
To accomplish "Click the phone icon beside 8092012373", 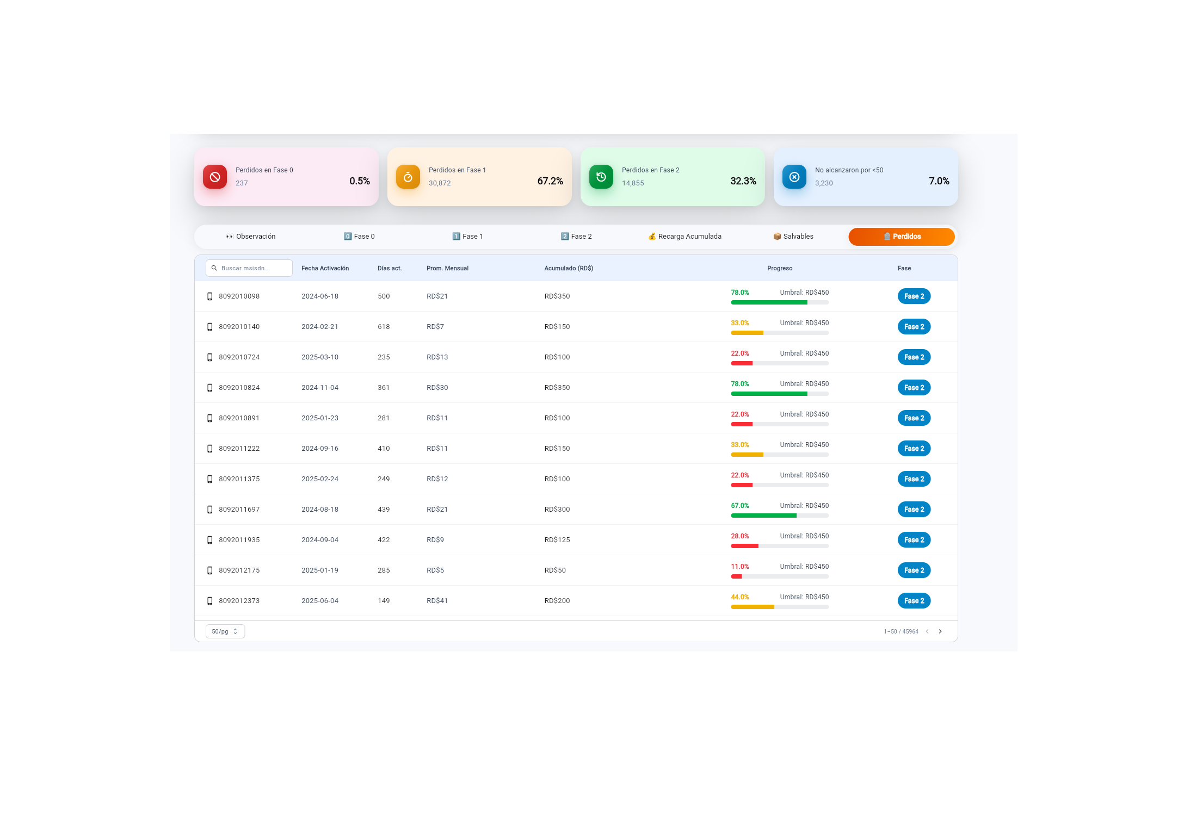I will (x=210, y=601).
